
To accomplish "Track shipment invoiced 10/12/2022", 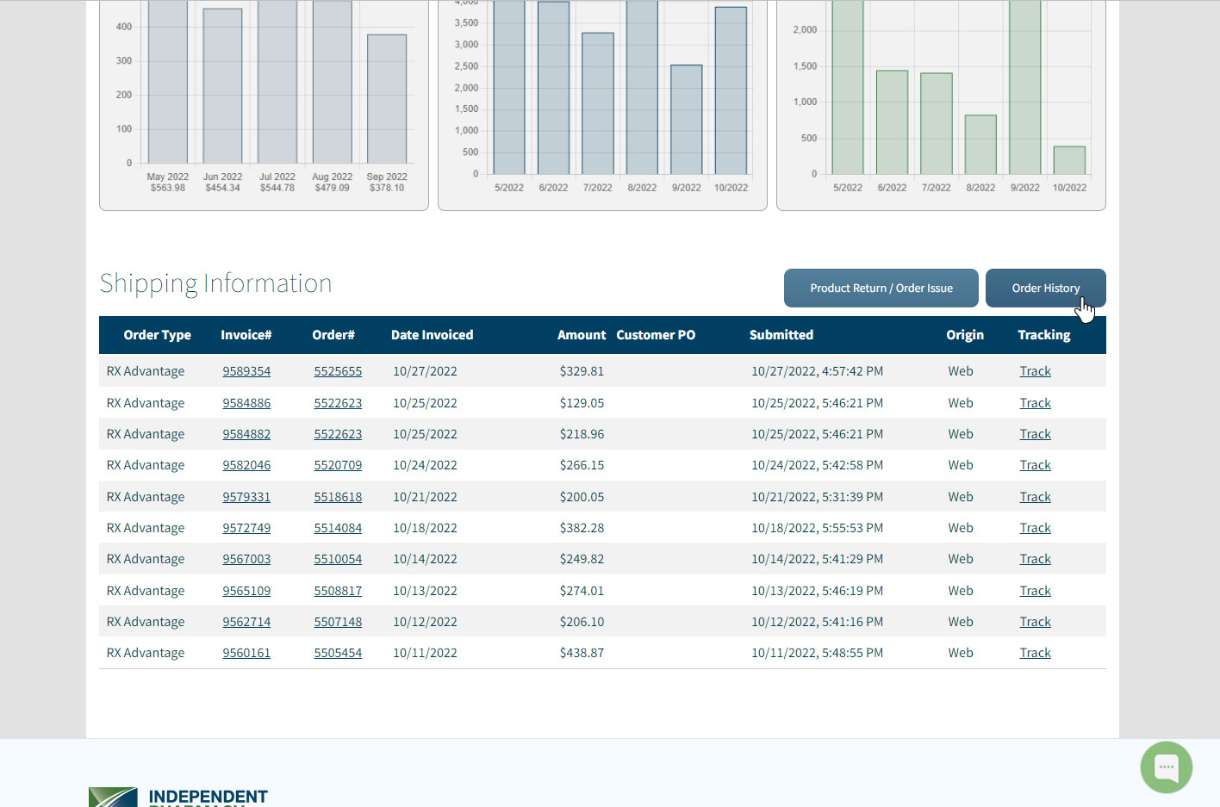I will click(x=1035, y=622).
